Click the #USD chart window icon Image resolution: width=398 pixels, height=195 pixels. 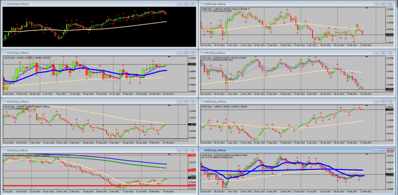click(x=202, y=150)
